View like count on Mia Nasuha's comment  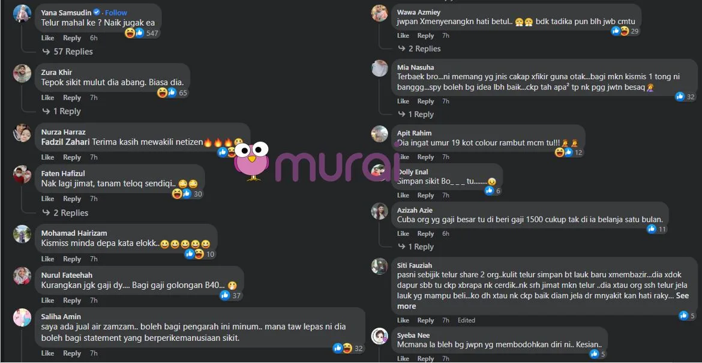[685, 96]
